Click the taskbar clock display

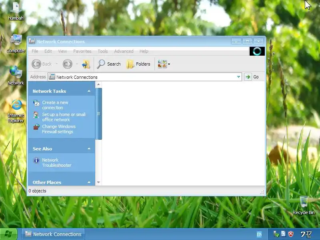point(306,234)
